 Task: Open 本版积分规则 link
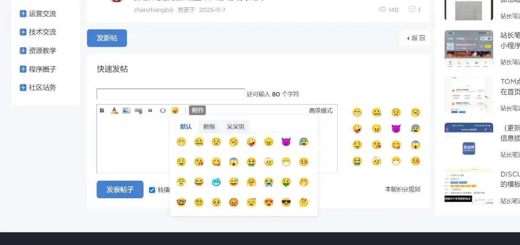point(403,189)
